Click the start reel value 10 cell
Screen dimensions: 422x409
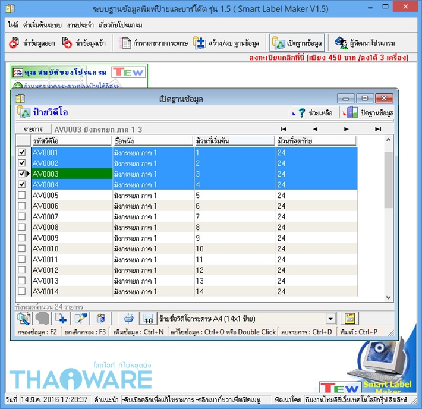point(235,248)
